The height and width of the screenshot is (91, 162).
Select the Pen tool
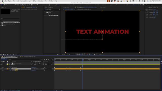tap(23, 5)
